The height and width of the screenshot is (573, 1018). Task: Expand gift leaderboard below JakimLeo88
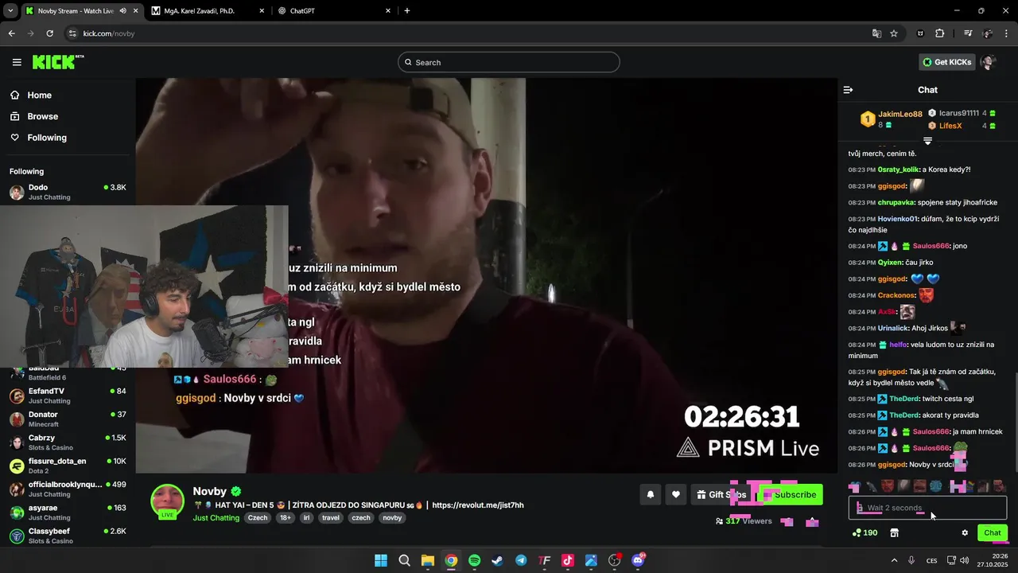point(927,140)
